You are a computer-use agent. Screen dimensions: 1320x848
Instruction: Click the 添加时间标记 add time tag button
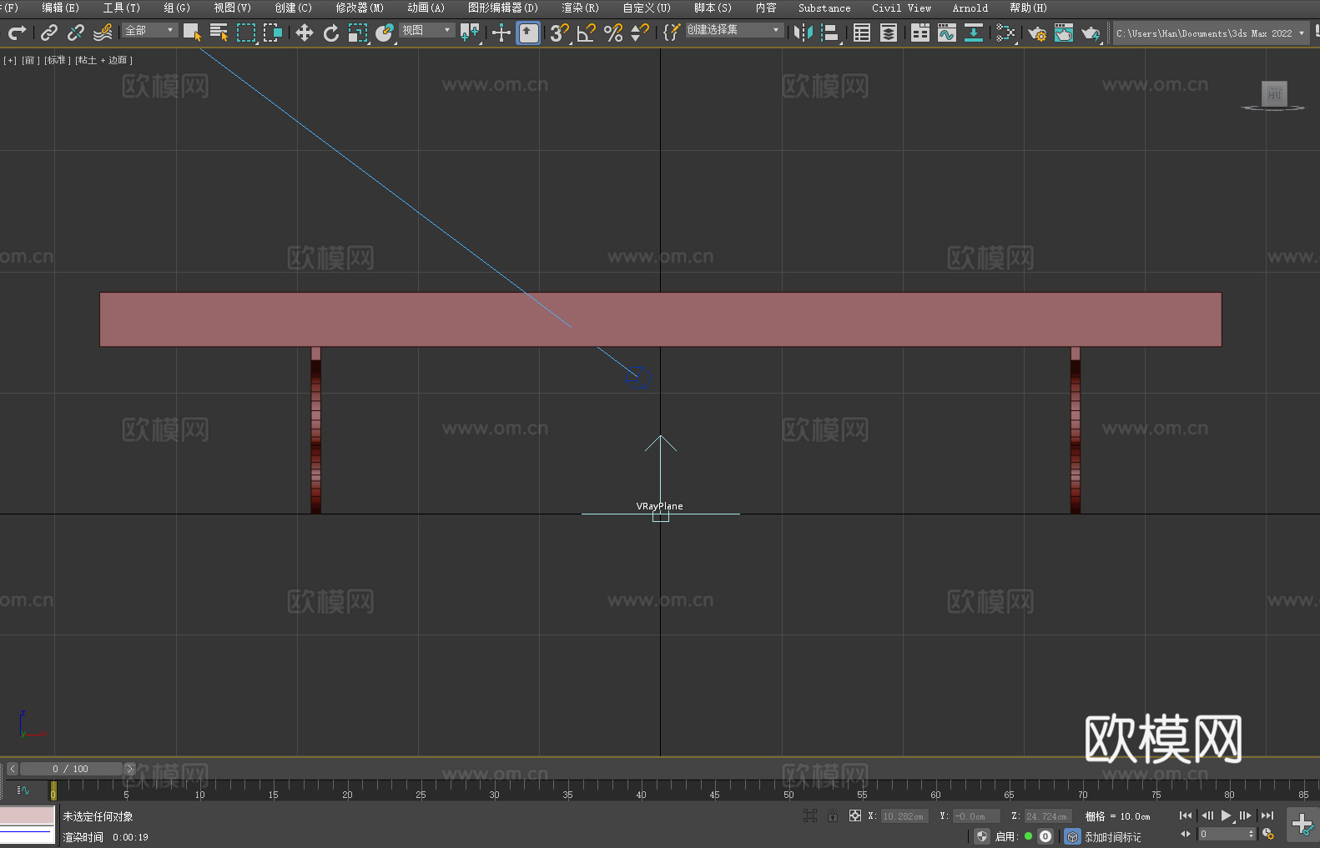pyautogui.click(x=1113, y=837)
